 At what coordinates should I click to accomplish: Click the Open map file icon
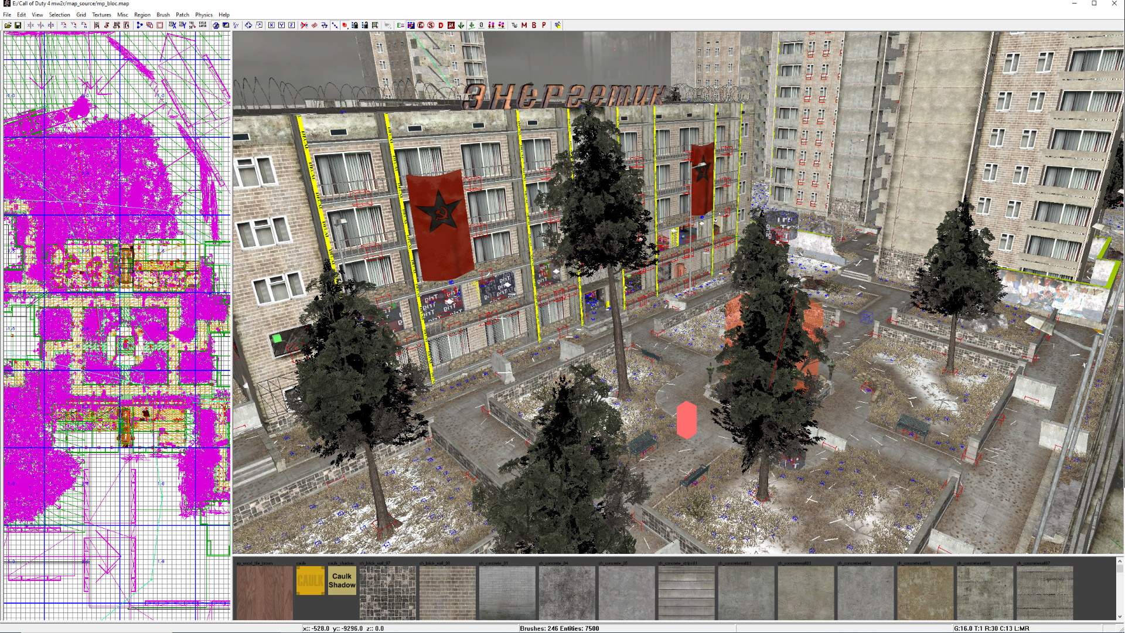click(x=8, y=25)
